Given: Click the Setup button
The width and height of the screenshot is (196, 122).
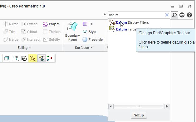Looking at the screenshot, I should coord(139,115).
